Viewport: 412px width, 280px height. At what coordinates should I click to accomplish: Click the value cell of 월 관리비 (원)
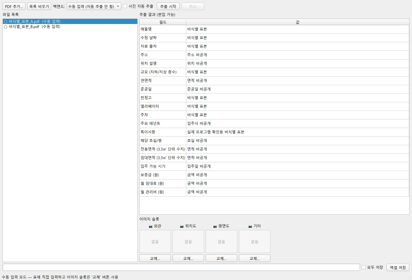tap(298, 192)
